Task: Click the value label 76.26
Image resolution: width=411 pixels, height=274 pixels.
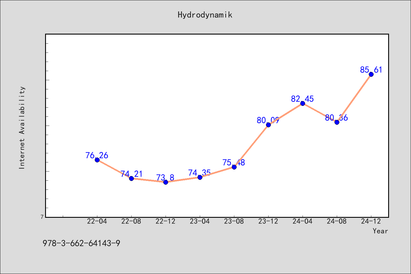Action: (97, 156)
